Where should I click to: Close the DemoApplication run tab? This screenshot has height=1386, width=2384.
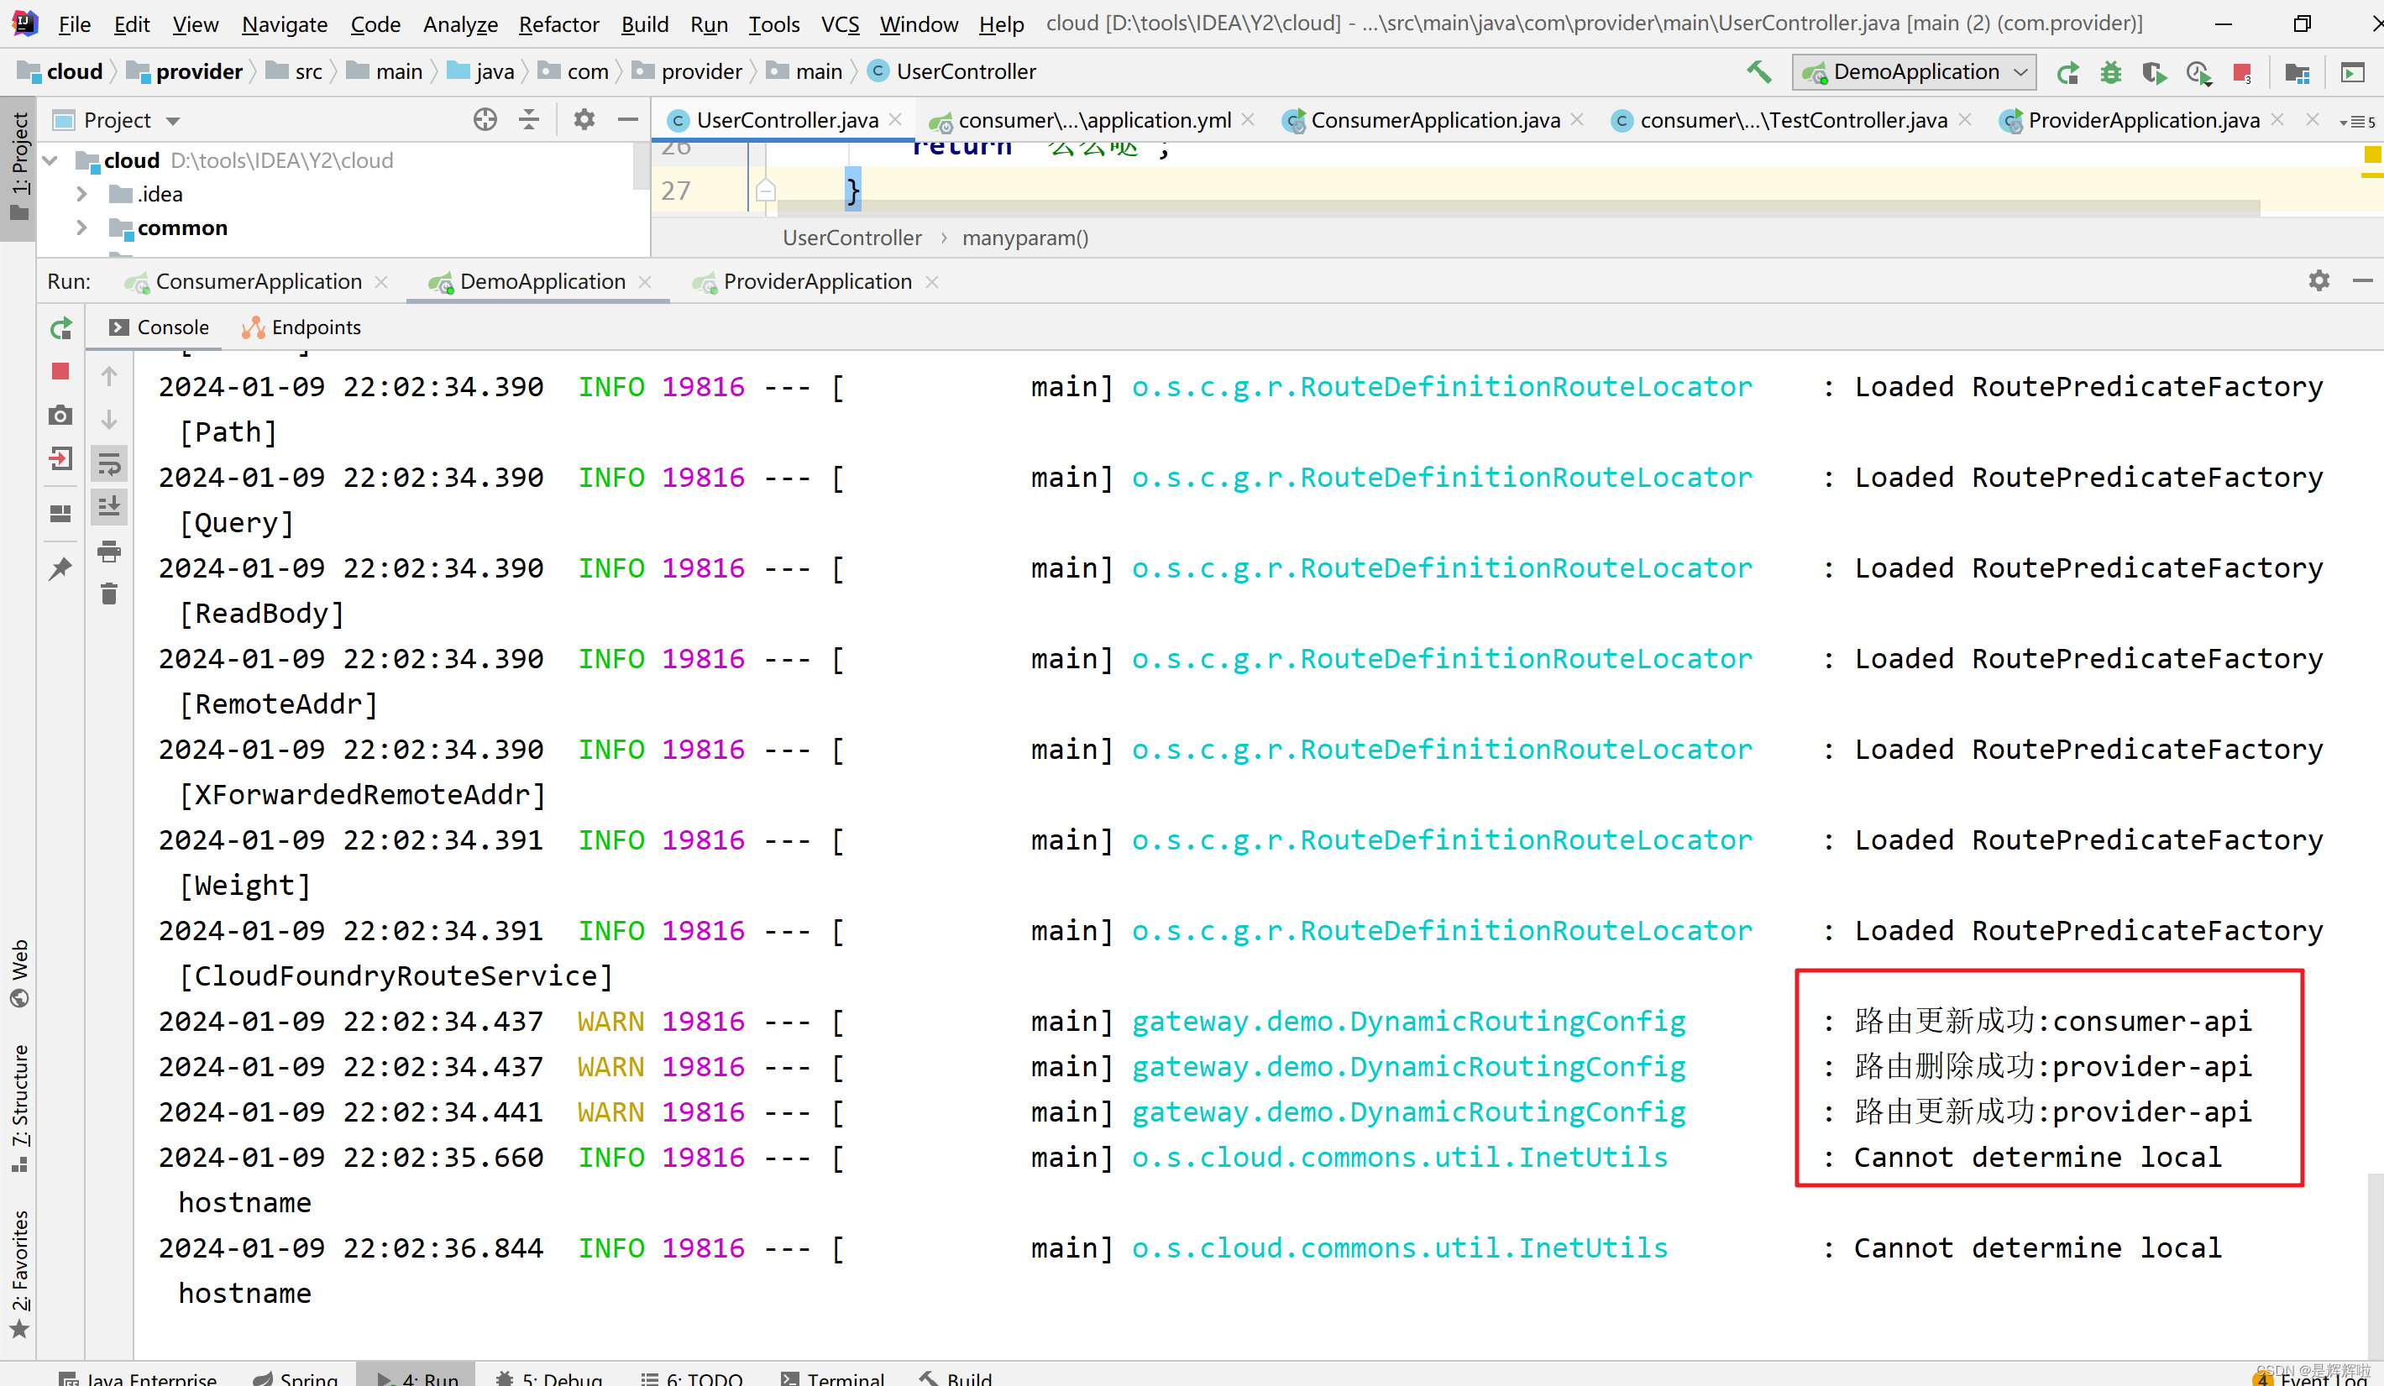(645, 282)
